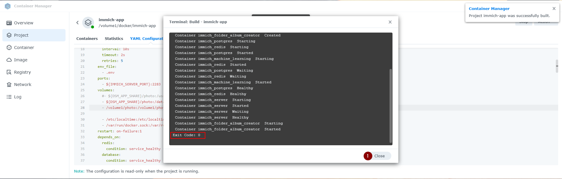
Task: Click the Network icon in the sidebar
Action: pos(9,85)
